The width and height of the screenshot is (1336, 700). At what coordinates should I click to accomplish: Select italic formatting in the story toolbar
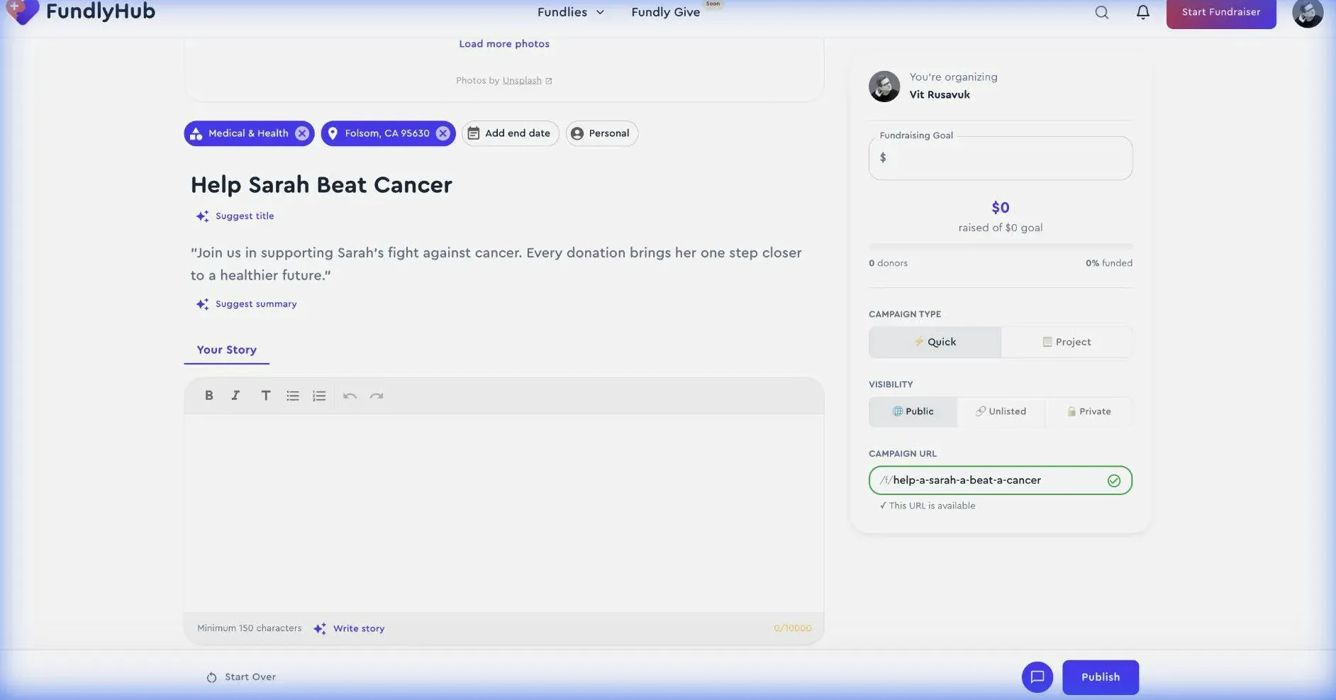(235, 395)
